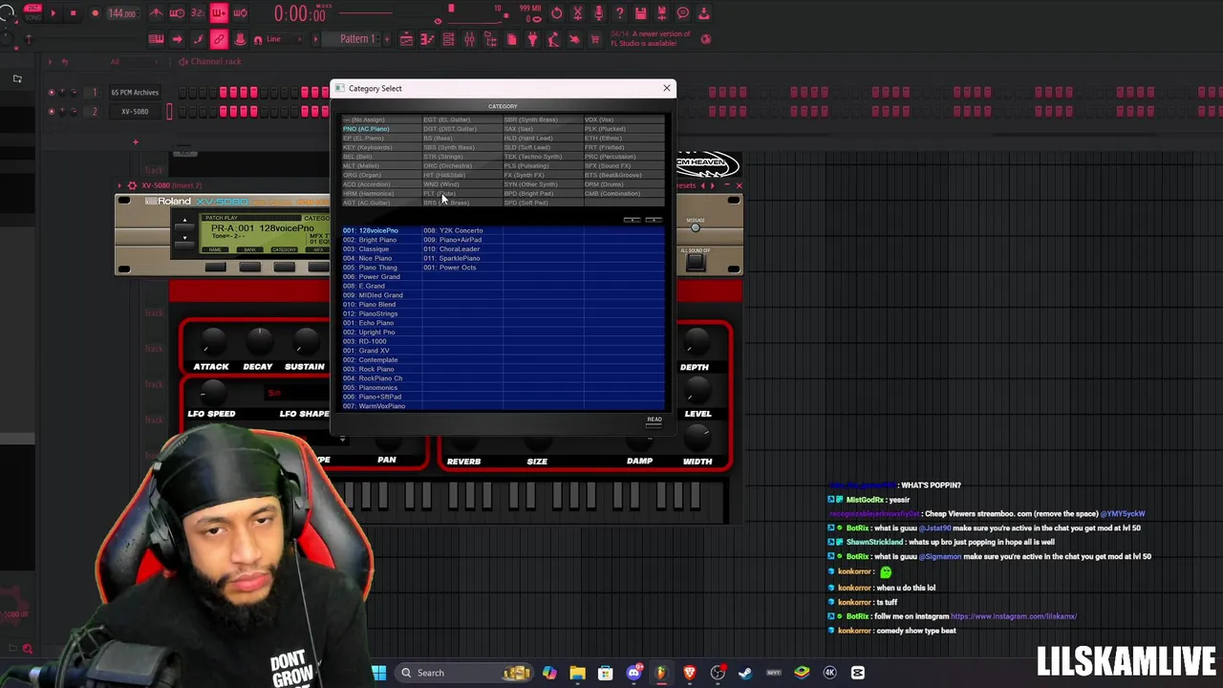Adjust the DEPTH knob
1223x688 pixels.
(697, 340)
